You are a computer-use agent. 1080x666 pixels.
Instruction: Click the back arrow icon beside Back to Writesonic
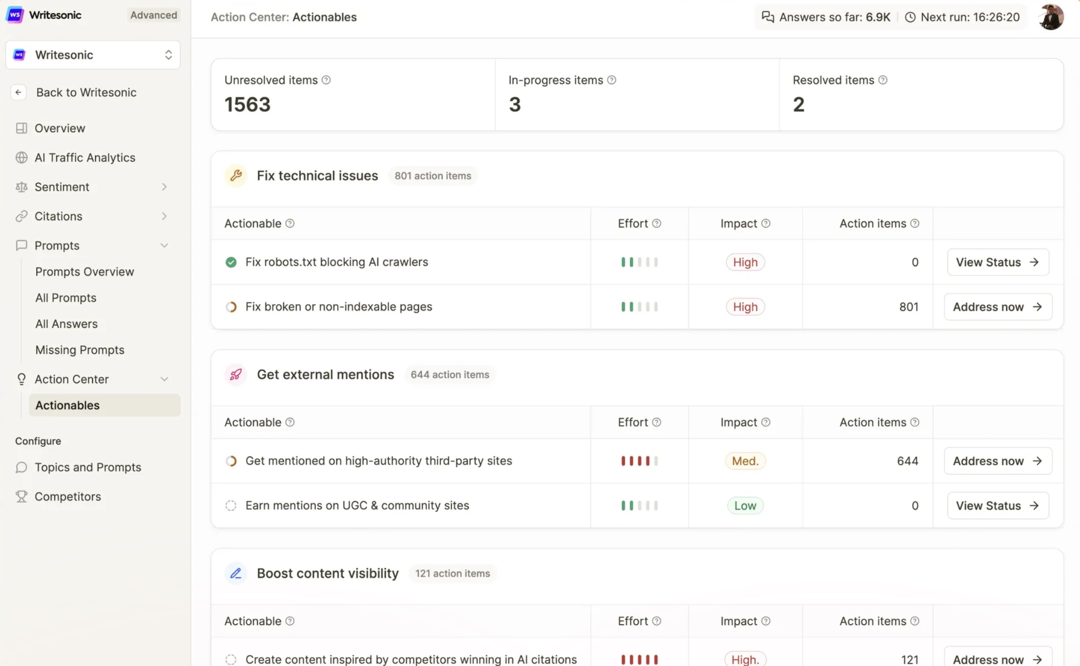[x=18, y=92]
